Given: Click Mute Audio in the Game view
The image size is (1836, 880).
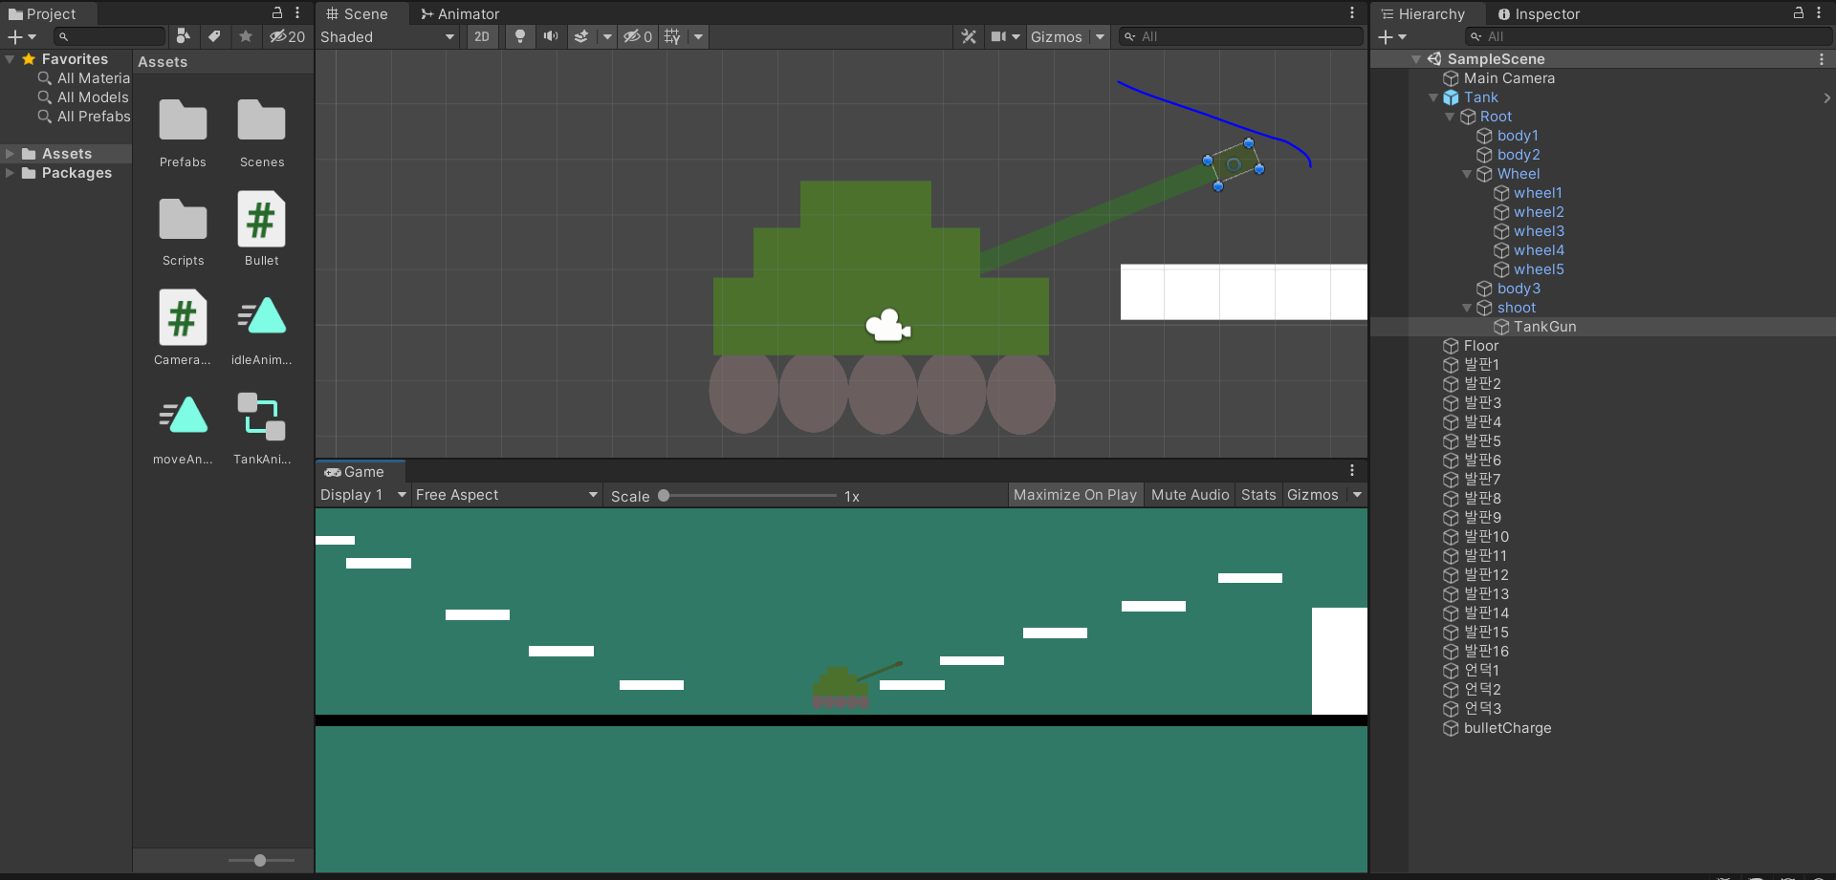Looking at the screenshot, I should 1189,494.
